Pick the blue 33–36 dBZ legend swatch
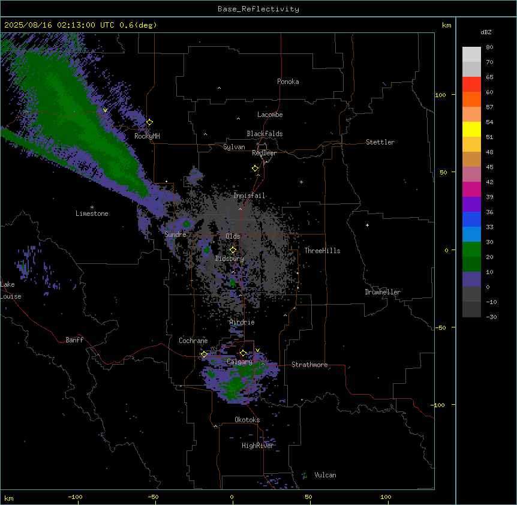517x505 pixels. 471,219
